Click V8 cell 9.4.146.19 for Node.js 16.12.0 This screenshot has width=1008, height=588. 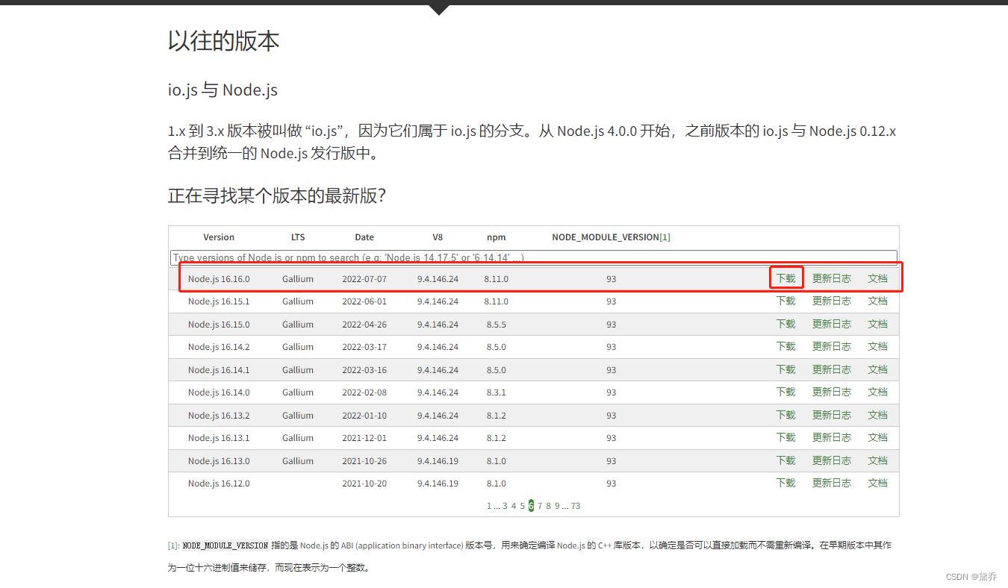pos(438,484)
